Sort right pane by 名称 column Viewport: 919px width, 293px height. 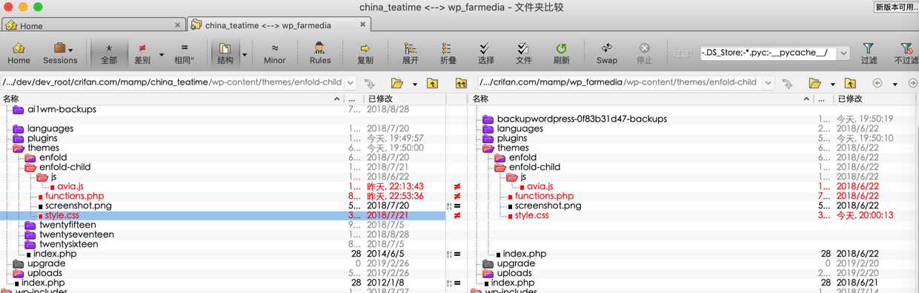[x=643, y=99]
